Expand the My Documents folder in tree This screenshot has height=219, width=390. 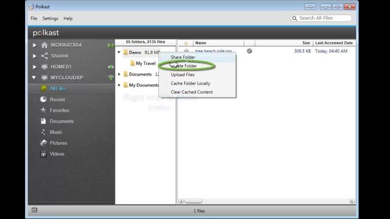(119, 85)
